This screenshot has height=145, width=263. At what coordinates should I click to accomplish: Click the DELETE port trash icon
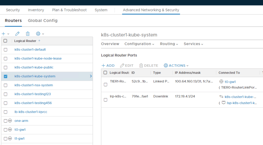coord(141,65)
